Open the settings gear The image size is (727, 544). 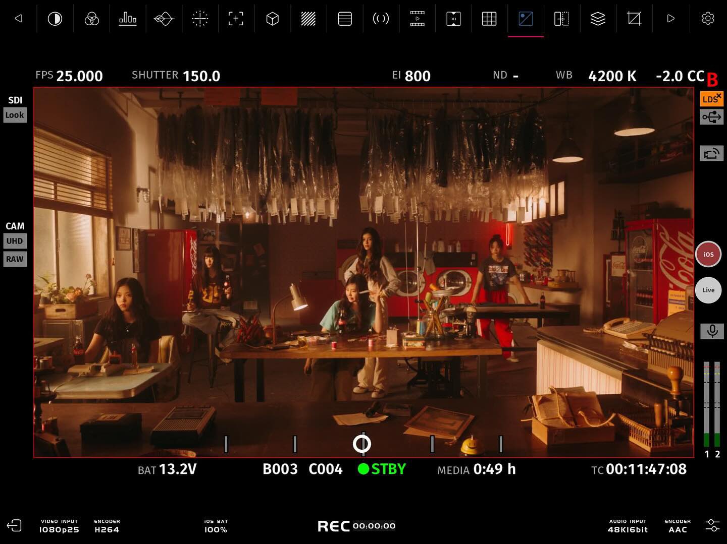pos(708,19)
